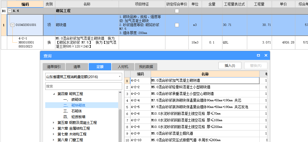Click the 0.1 含量 cell
This screenshot has height=142, width=308.
click(212, 42)
